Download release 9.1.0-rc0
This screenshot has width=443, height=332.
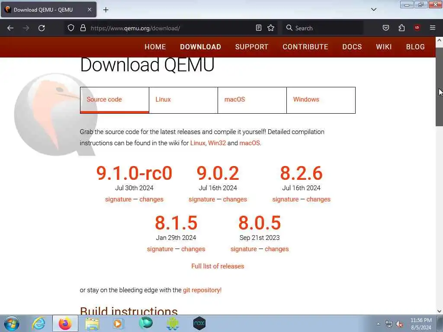[x=134, y=173]
